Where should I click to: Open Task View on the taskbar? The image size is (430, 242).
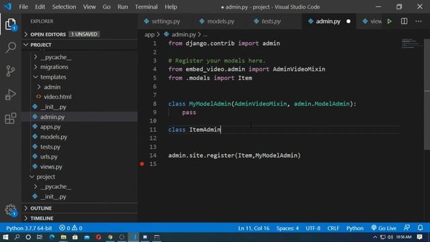pos(40,237)
